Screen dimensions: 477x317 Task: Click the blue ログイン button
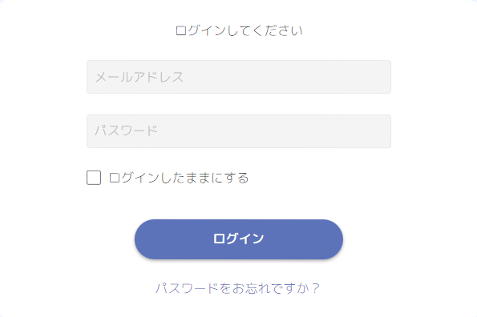click(239, 239)
